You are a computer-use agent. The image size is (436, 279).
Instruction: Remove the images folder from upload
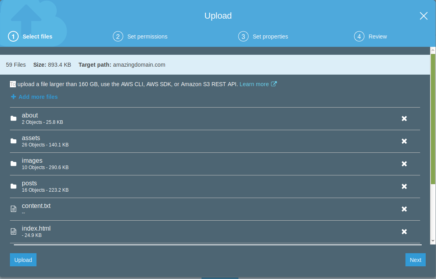[x=404, y=164]
